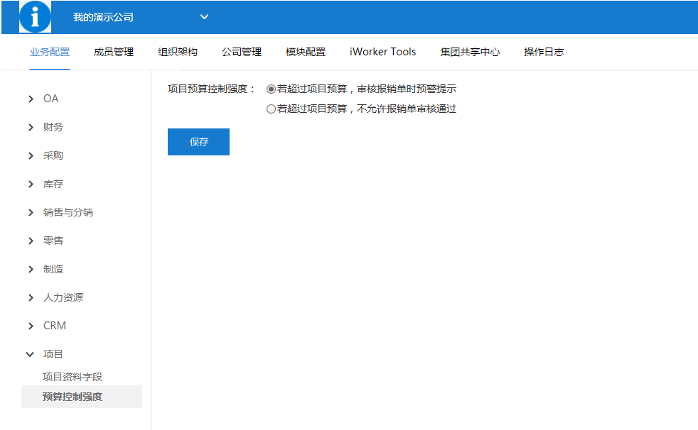
Task: Click the OA sidebar label
Action: [x=50, y=99]
